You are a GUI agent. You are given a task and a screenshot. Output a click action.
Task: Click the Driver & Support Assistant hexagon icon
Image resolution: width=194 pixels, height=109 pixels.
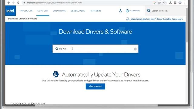(x=56, y=74)
